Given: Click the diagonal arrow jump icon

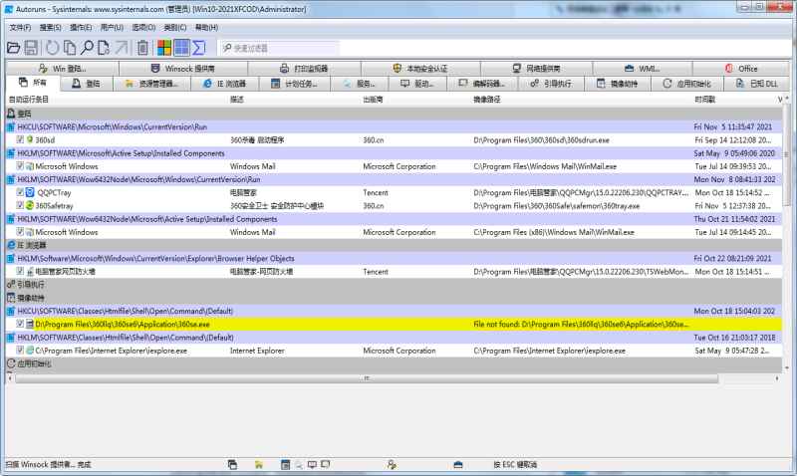Looking at the screenshot, I should (x=122, y=48).
